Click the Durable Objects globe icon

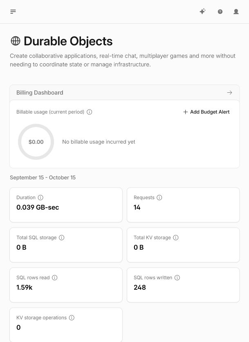(x=16, y=41)
